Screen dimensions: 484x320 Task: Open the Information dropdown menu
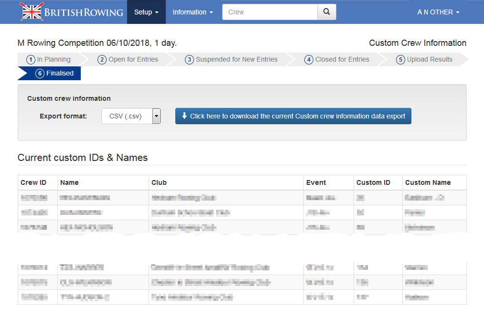193,12
